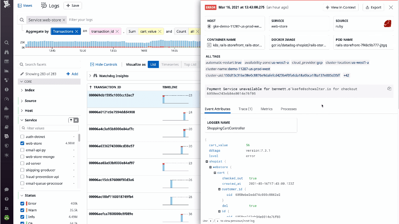Check the shipping-producer service checkbox
This screenshot has width=399, height=224.
tap(22, 170)
